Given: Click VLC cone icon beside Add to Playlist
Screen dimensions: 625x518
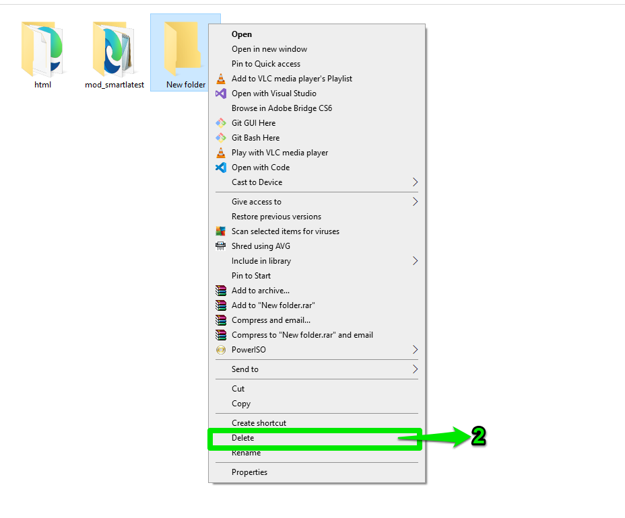Looking at the screenshot, I should [220, 79].
